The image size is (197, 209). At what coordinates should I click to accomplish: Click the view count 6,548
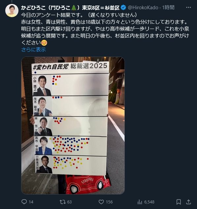click(x=149, y=202)
